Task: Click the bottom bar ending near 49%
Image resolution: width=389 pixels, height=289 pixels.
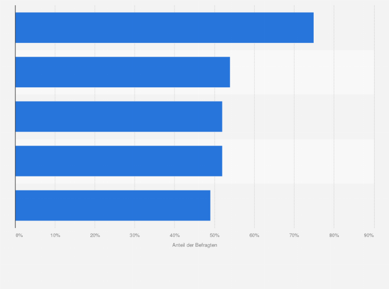Action: 113,205
